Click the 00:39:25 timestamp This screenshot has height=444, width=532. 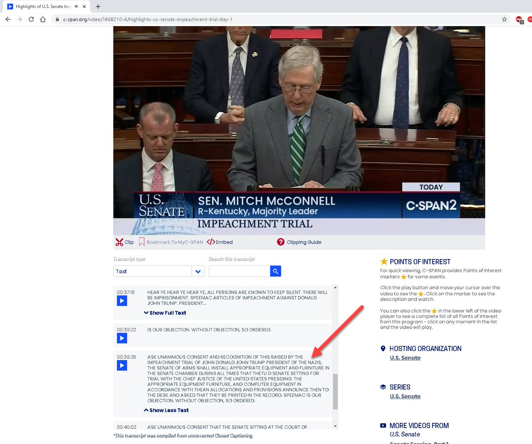coord(126,357)
